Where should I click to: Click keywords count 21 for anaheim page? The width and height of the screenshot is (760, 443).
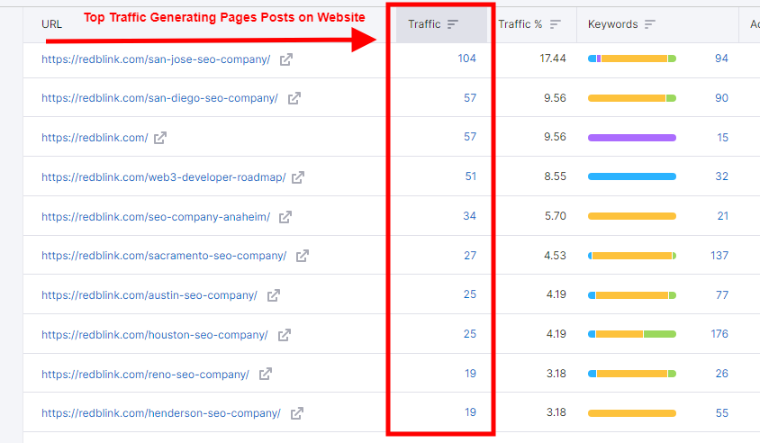point(723,216)
